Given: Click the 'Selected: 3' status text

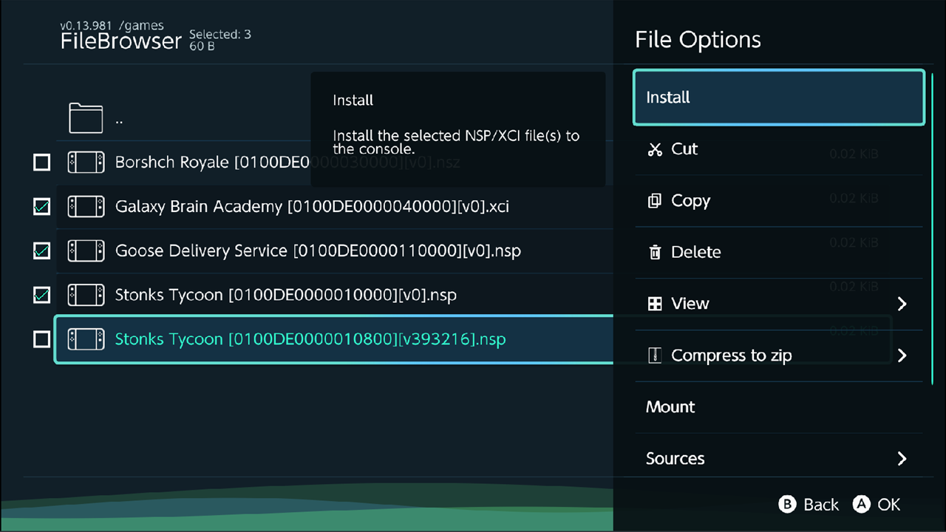Looking at the screenshot, I should pyautogui.click(x=220, y=34).
